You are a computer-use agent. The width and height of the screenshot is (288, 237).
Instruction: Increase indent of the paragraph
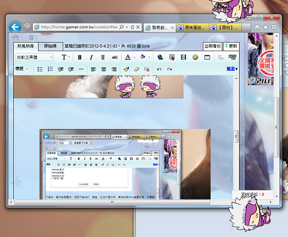pos(71,69)
